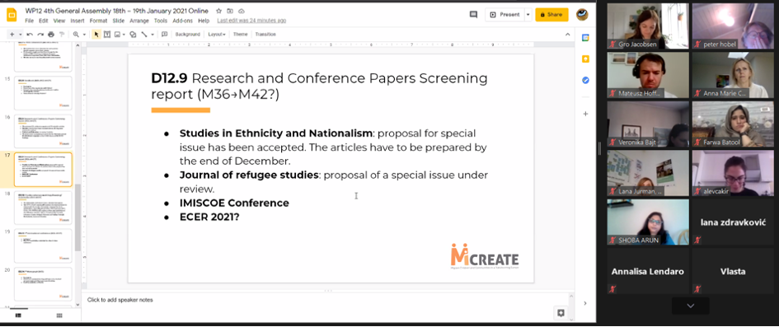This screenshot has width=779, height=327.
Task: Expand the Present button dropdown arrow
Action: coord(528,15)
